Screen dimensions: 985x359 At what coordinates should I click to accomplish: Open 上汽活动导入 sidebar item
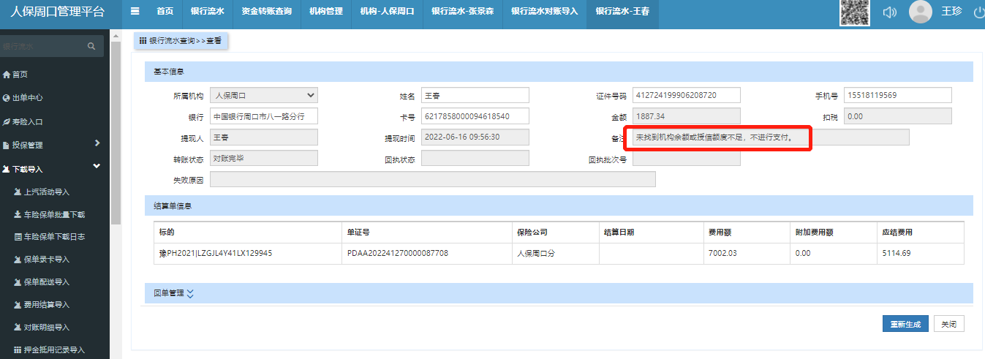coord(42,192)
